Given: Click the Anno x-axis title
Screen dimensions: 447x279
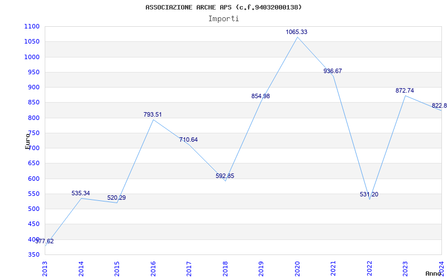Looking at the screenshot, I should click(434, 273).
